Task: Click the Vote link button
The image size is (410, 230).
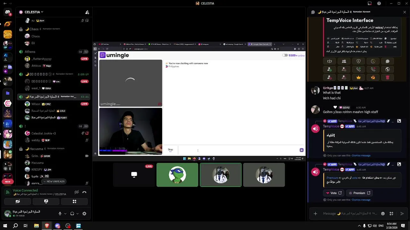Action: 333,193
